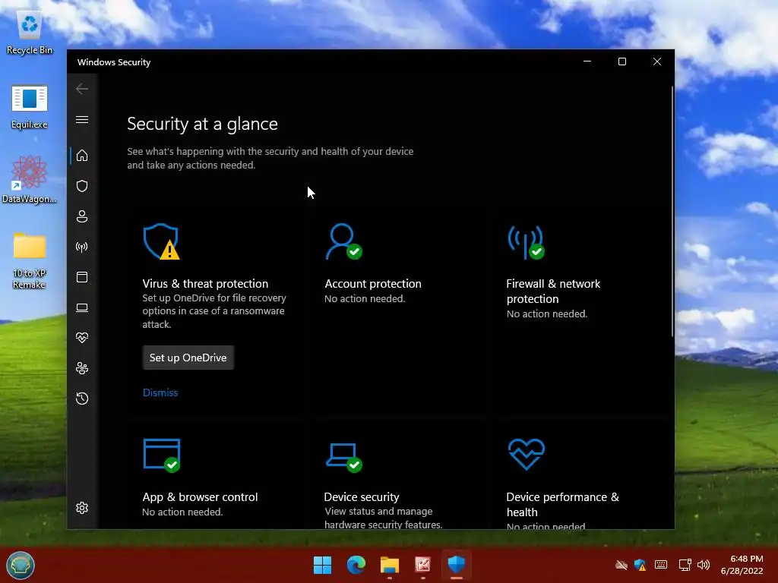Image resolution: width=778 pixels, height=583 pixels.
Task: Open Virus & threat protection shield sidebar icon
Action: (82, 186)
